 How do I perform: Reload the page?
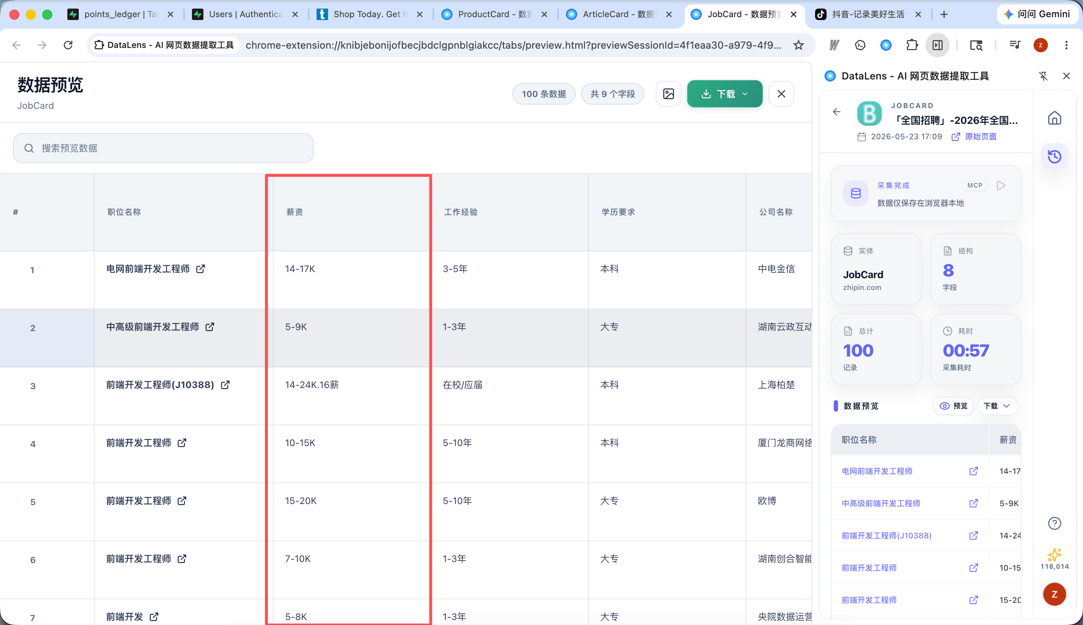coord(68,45)
